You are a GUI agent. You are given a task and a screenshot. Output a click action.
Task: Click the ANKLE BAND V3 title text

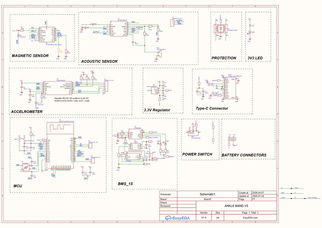(236, 206)
